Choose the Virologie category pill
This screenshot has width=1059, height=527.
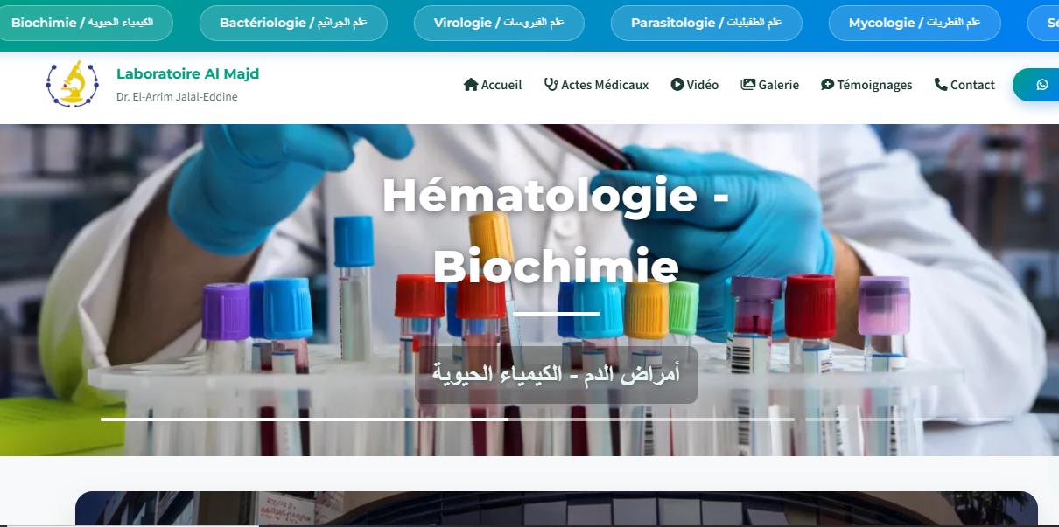(x=499, y=23)
